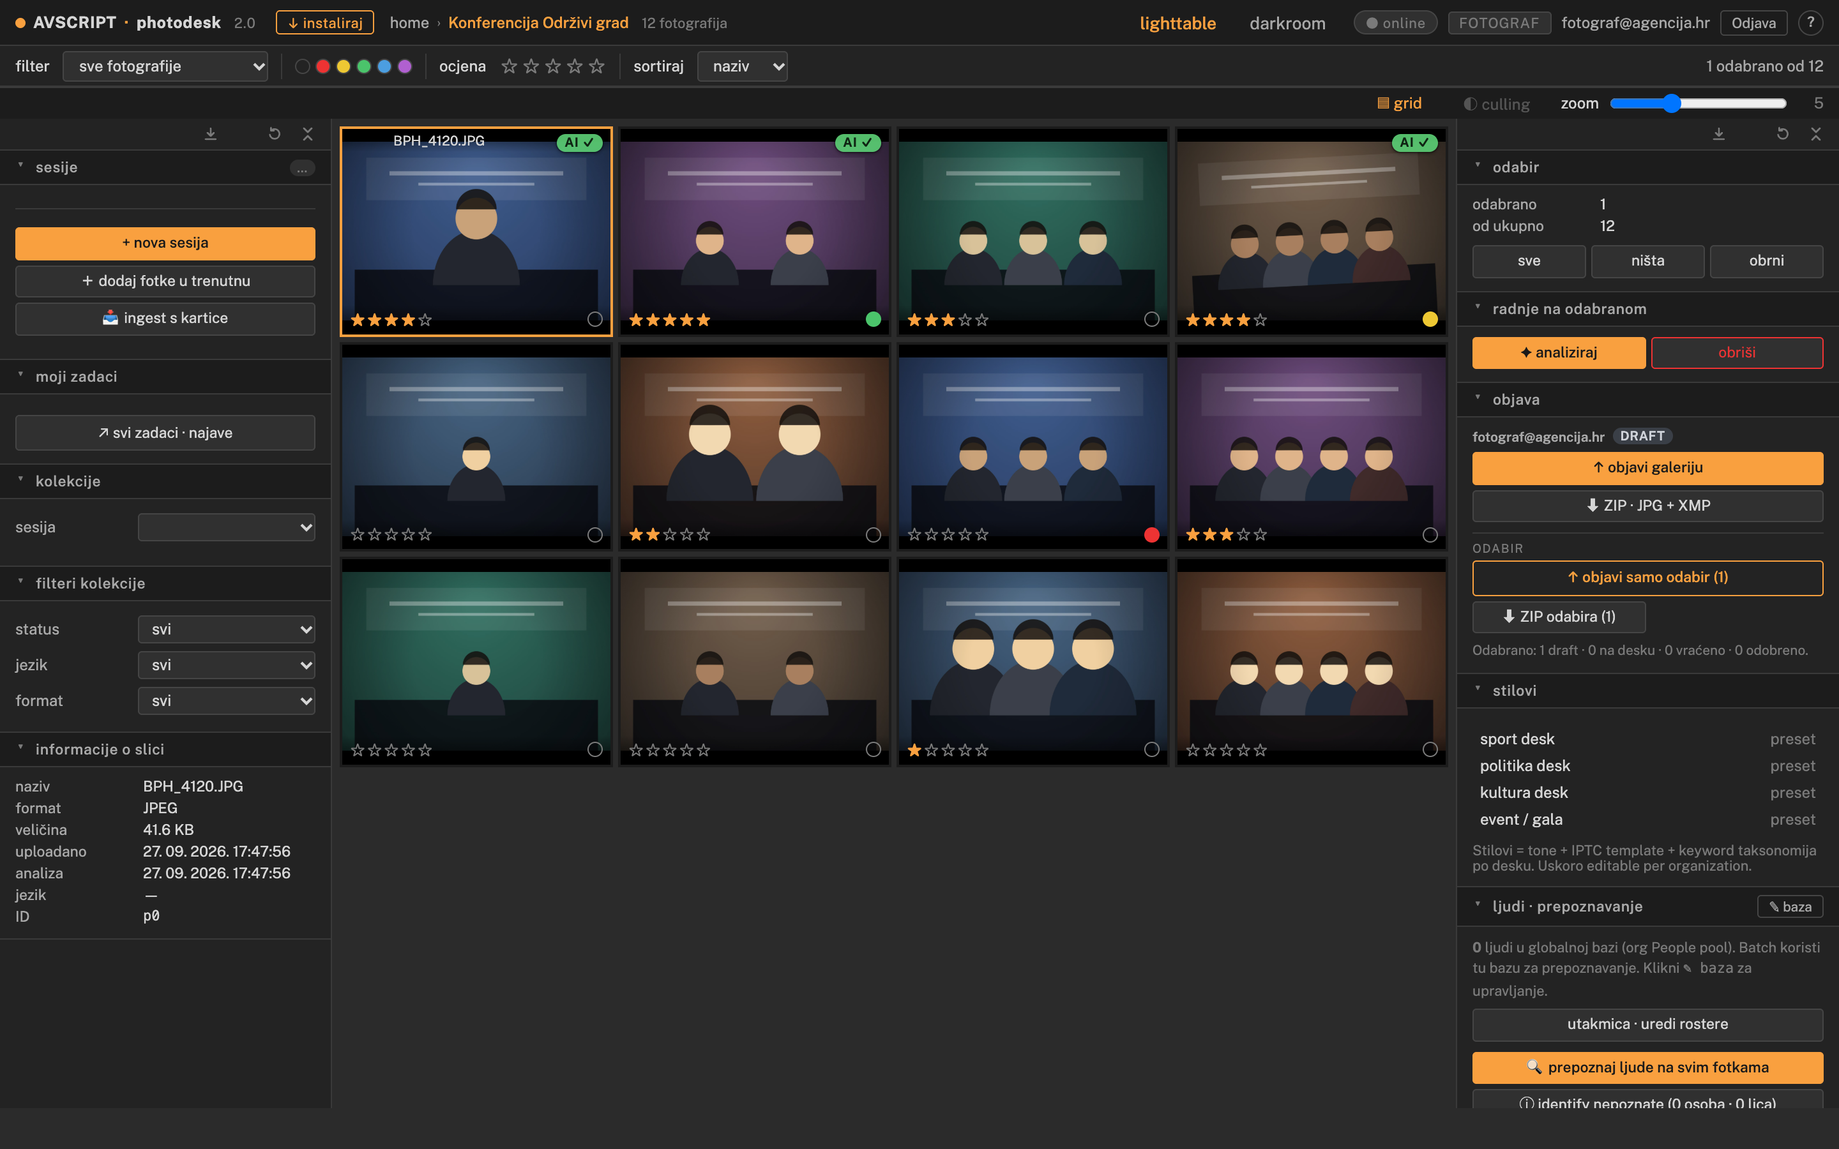
Task: Click the '+ nova sesija' button
Action: (x=165, y=243)
